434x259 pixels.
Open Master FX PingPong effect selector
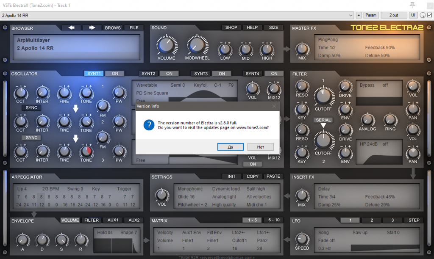pos(328,39)
